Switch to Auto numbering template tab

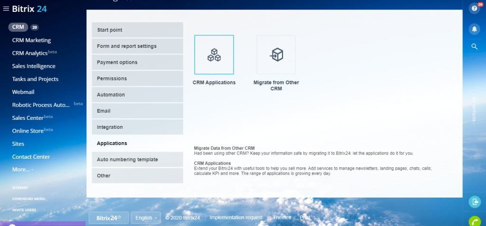pyautogui.click(x=137, y=160)
